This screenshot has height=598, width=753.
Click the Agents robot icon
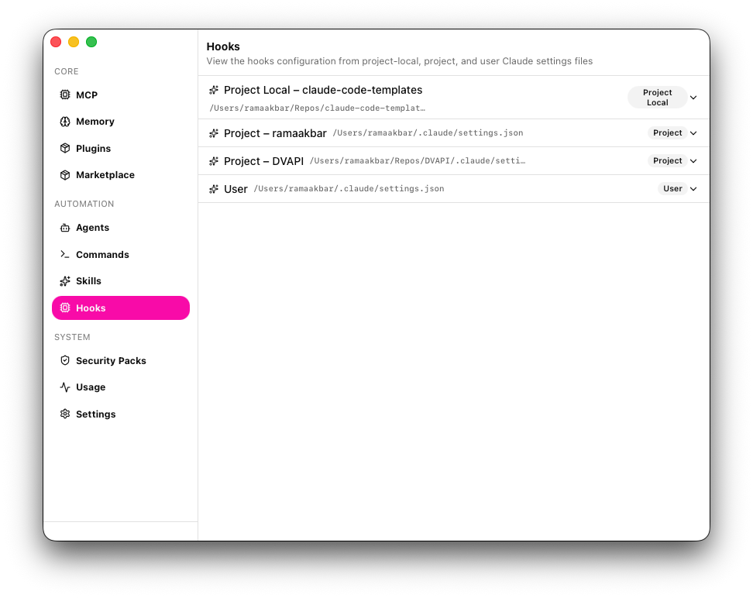(x=65, y=228)
